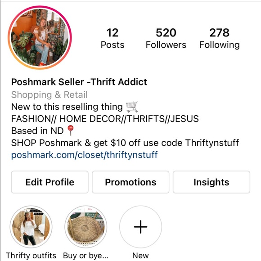Open the 278 Following list
261x261 pixels.
220,38
